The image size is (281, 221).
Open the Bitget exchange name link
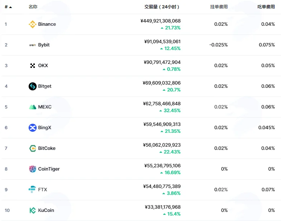45,86
